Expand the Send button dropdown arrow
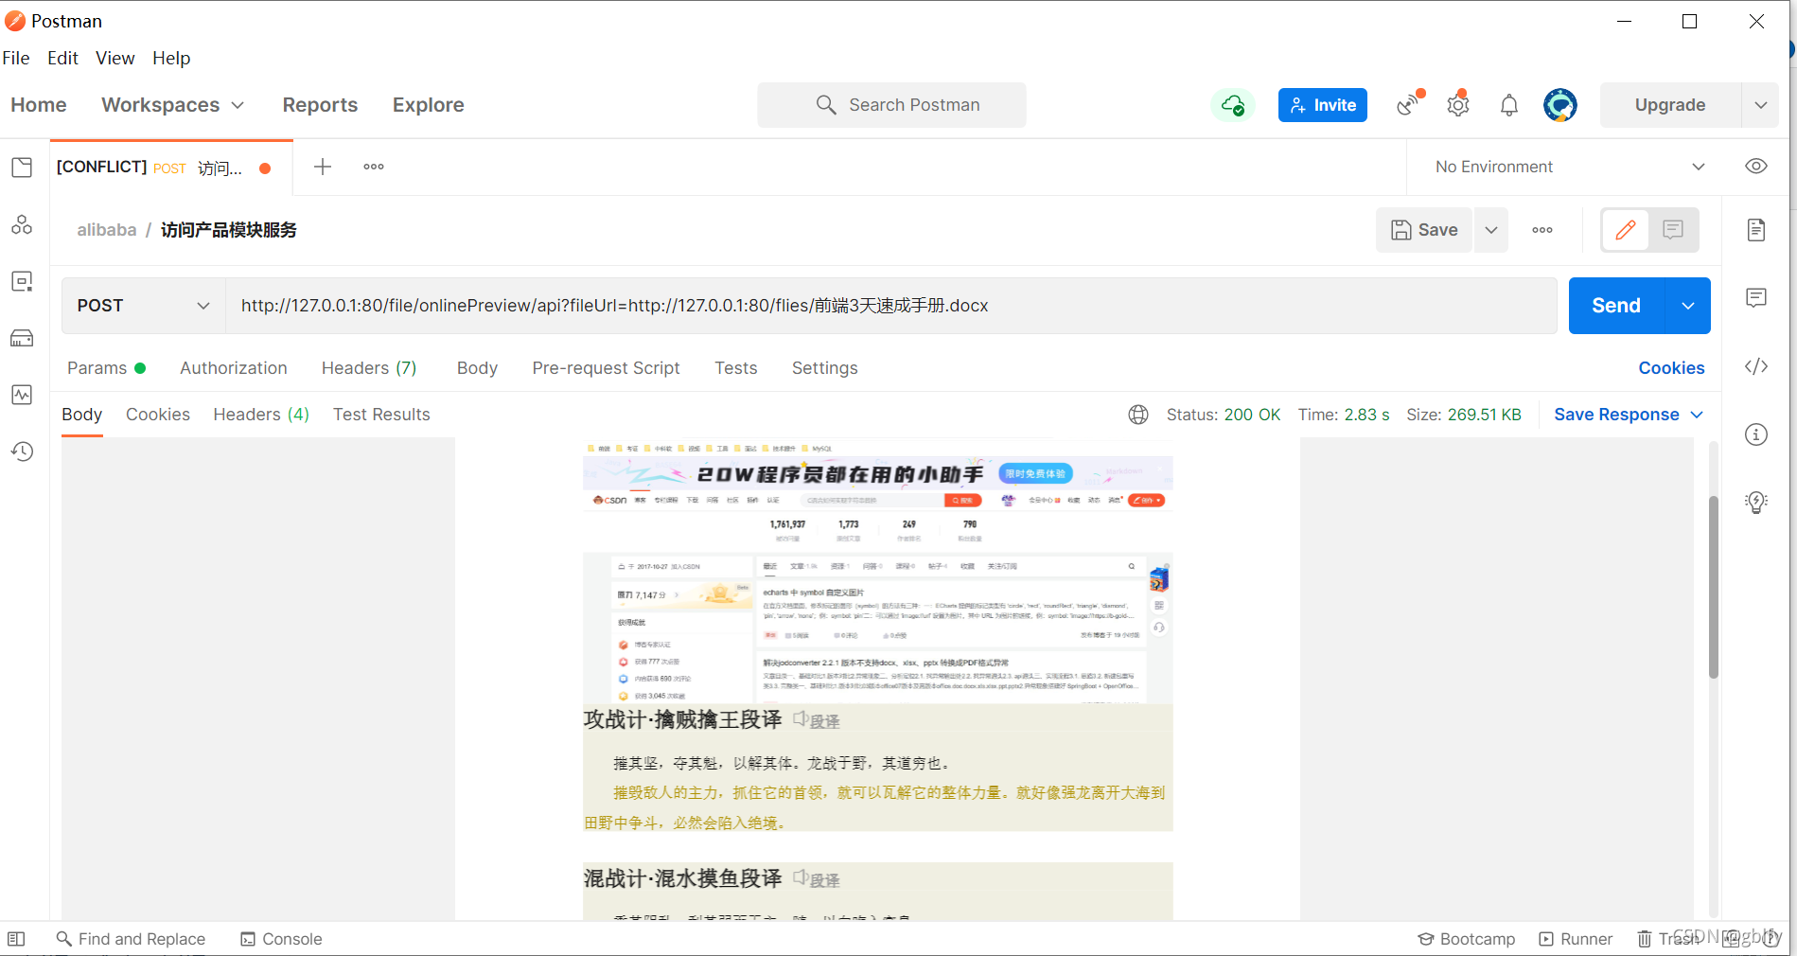 [x=1688, y=306]
